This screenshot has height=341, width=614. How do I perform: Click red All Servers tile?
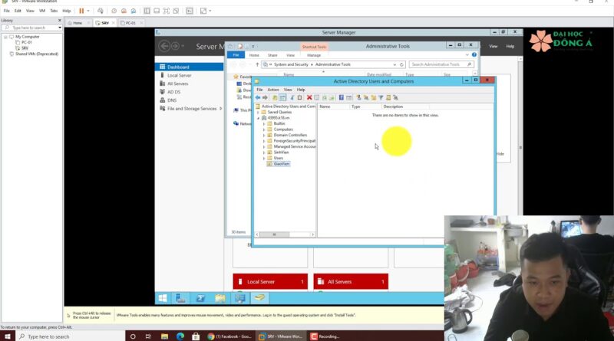tap(351, 281)
